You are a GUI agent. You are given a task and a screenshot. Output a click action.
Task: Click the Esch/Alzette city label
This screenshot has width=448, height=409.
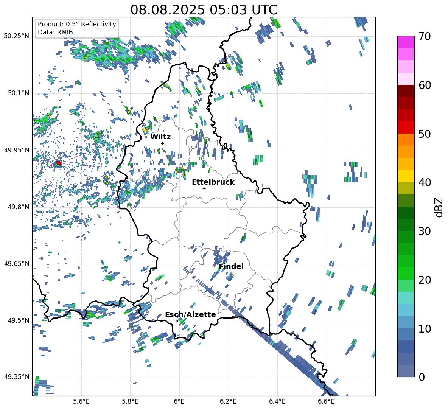coord(190,314)
